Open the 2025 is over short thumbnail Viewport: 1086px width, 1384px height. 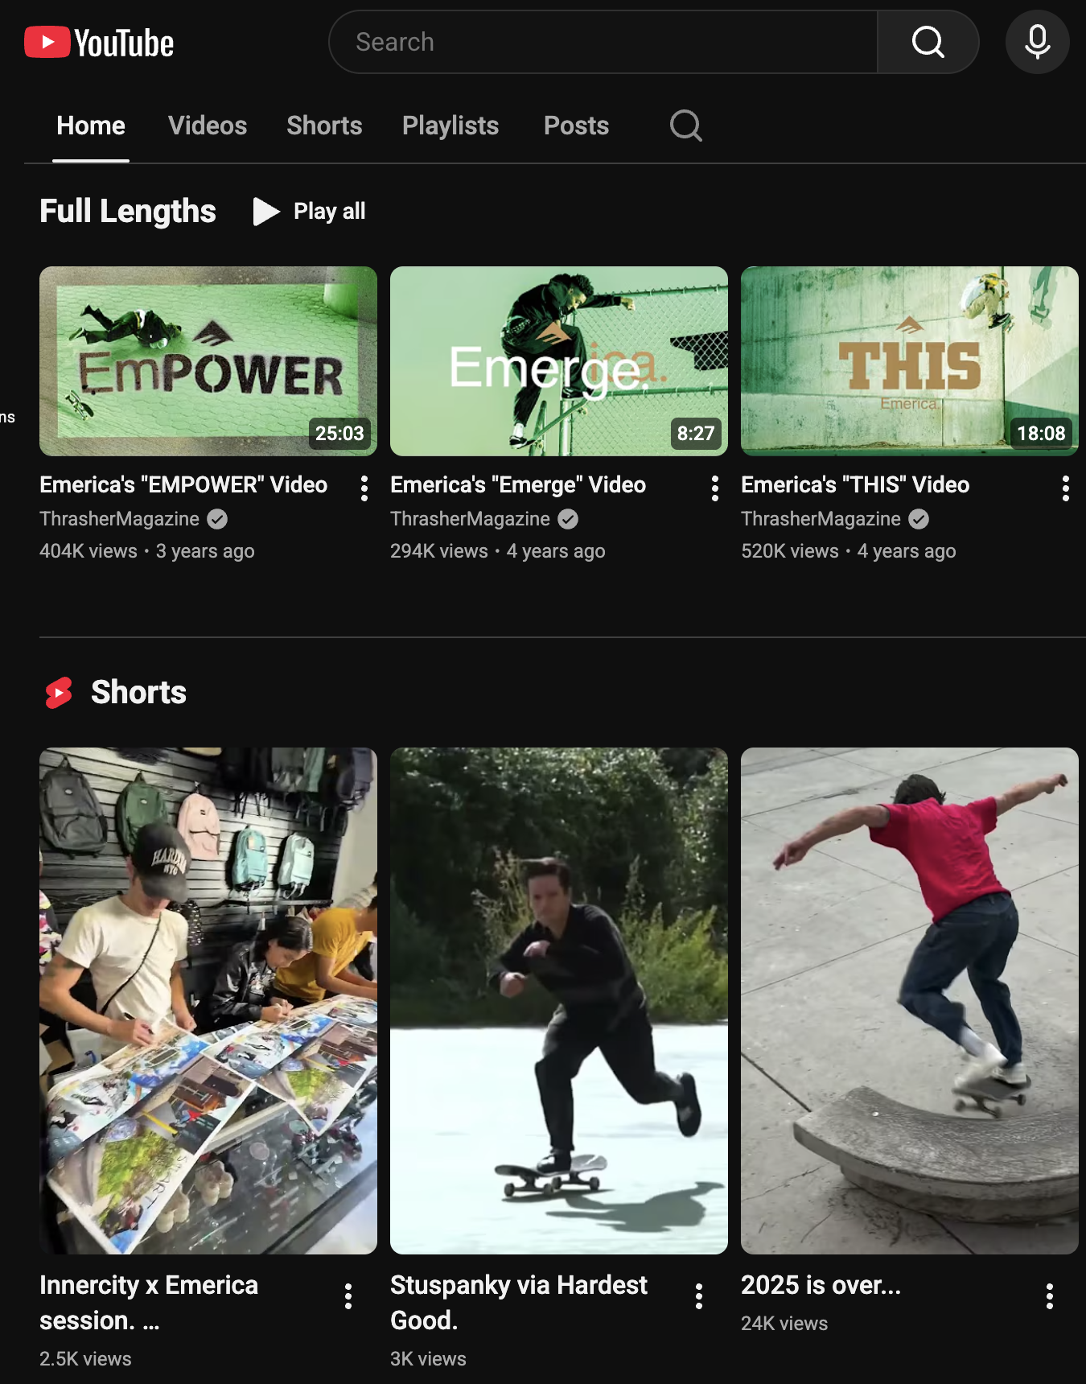(x=910, y=1001)
